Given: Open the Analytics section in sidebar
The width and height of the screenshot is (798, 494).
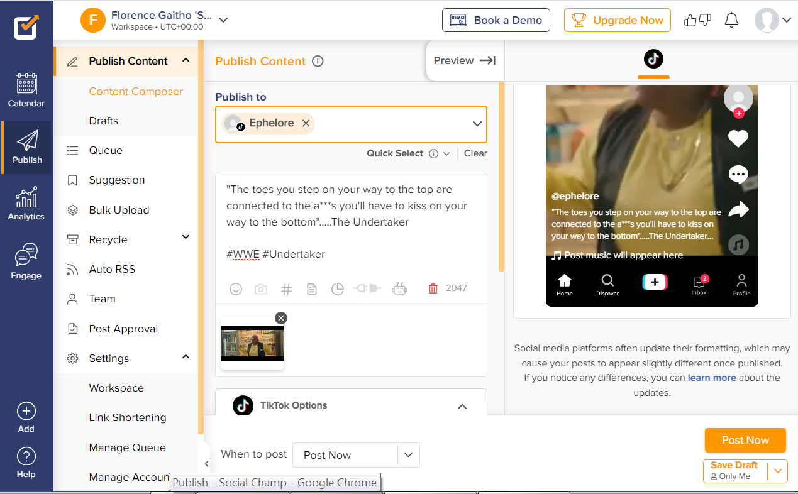Looking at the screenshot, I should (26, 204).
